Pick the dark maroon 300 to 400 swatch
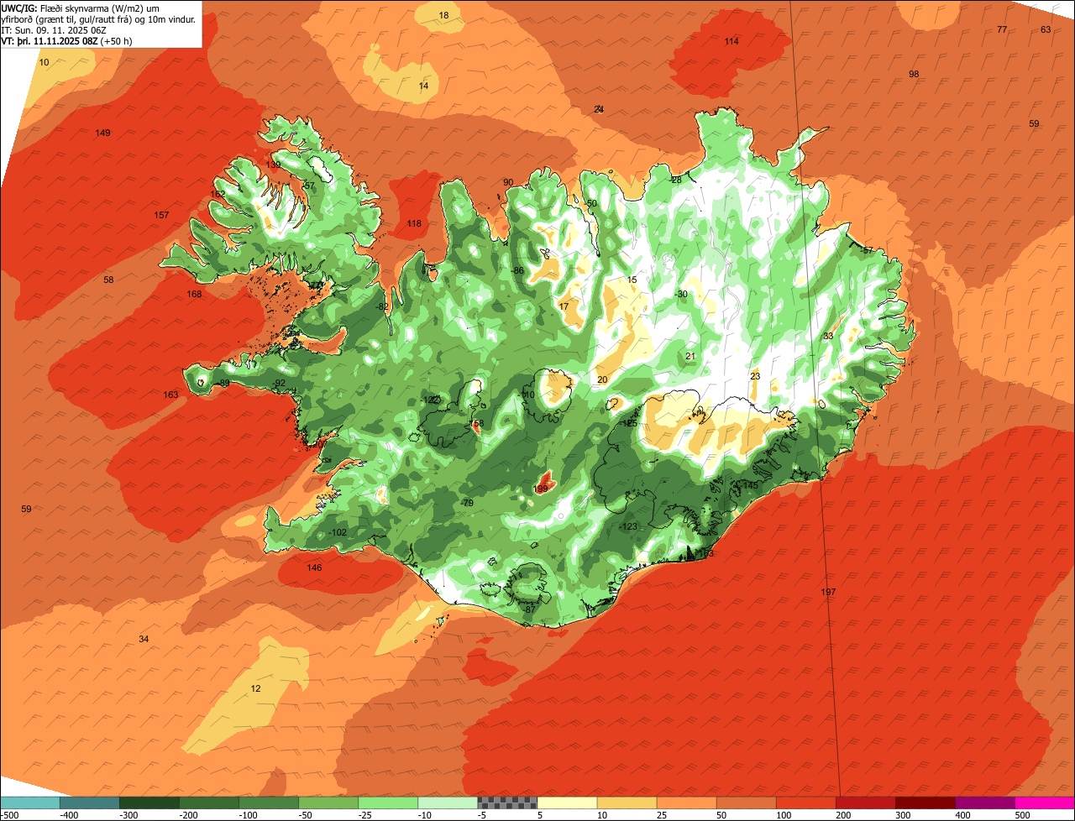Screen dimensions: 1075x821 pos(926,803)
